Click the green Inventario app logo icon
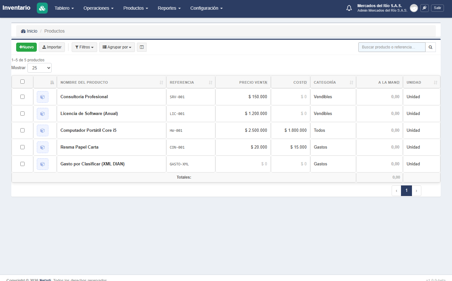 point(42,8)
